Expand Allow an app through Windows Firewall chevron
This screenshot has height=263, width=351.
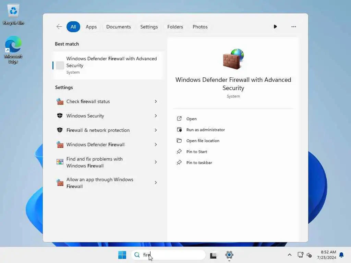tap(156, 183)
